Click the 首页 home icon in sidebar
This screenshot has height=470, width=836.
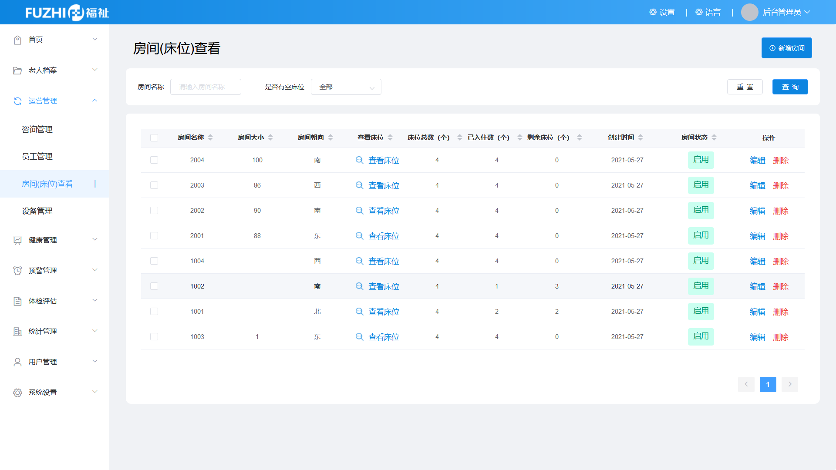pos(17,40)
